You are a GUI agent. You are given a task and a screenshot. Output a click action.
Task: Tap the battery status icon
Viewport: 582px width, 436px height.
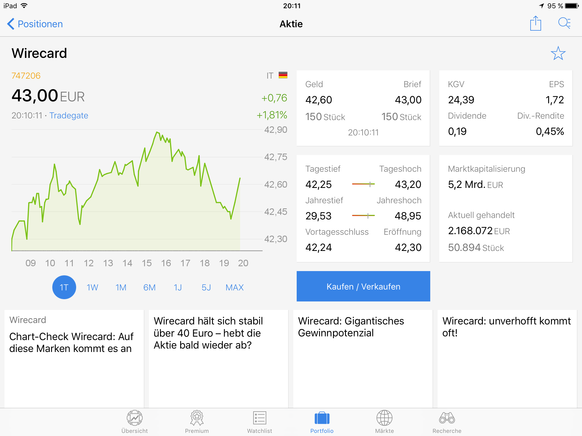click(572, 6)
